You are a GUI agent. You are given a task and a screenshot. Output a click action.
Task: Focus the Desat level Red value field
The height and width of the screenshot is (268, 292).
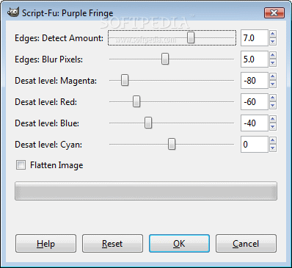(255, 102)
